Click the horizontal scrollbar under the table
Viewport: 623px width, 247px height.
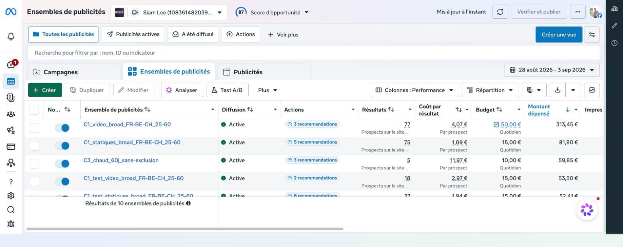tap(185, 229)
